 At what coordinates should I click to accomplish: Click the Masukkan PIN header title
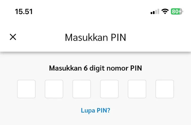pos(95,38)
